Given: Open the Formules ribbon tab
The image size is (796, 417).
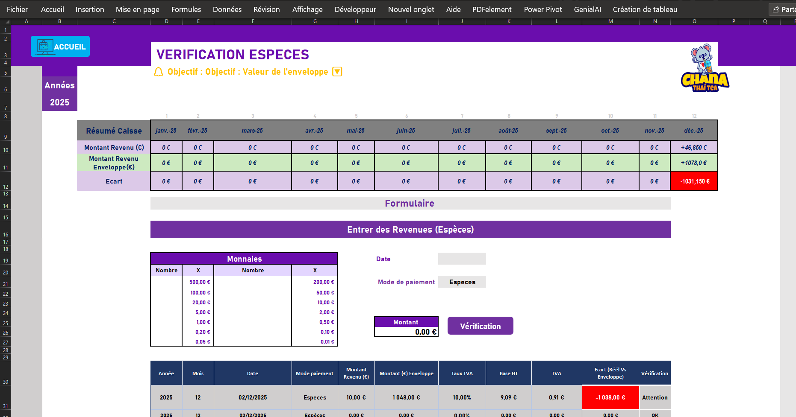Looking at the screenshot, I should pyautogui.click(x=186, y=9).
